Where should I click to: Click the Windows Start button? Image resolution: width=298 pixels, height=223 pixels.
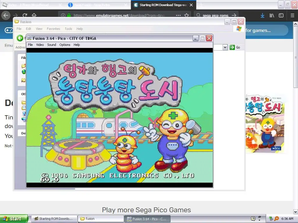click(14, 219)
